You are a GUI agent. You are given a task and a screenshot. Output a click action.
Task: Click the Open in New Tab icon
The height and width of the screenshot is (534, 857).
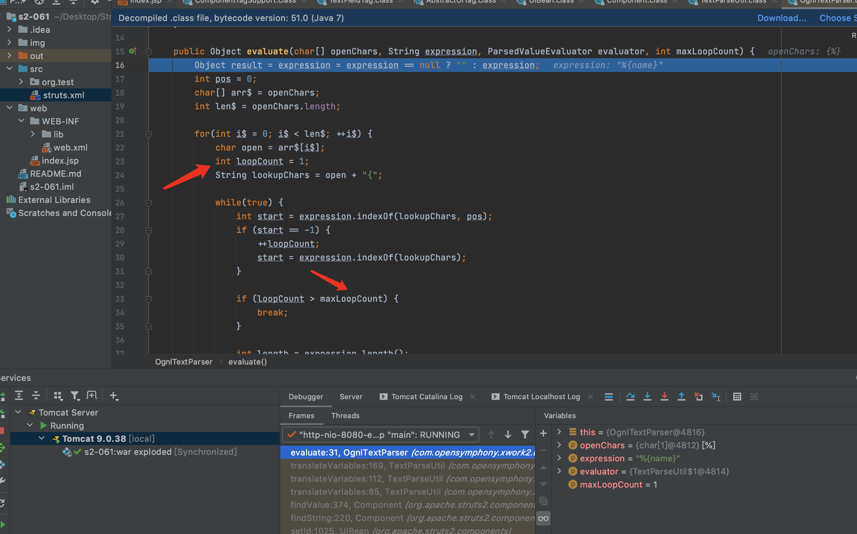pos(92,396)
